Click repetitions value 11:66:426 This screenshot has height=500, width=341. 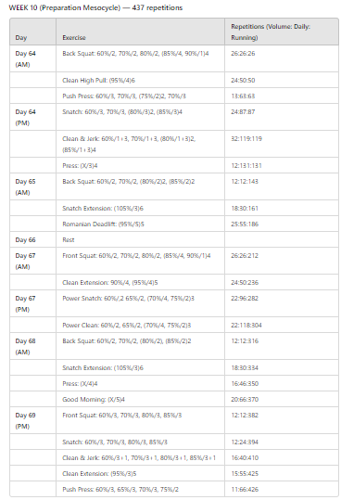pyautogui.click(x=245, y=489)
